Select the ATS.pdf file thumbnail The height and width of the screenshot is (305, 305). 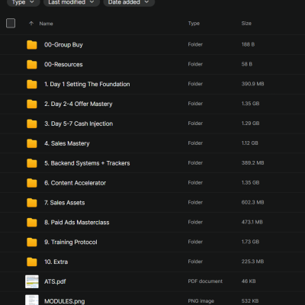[x=32, y=281]
